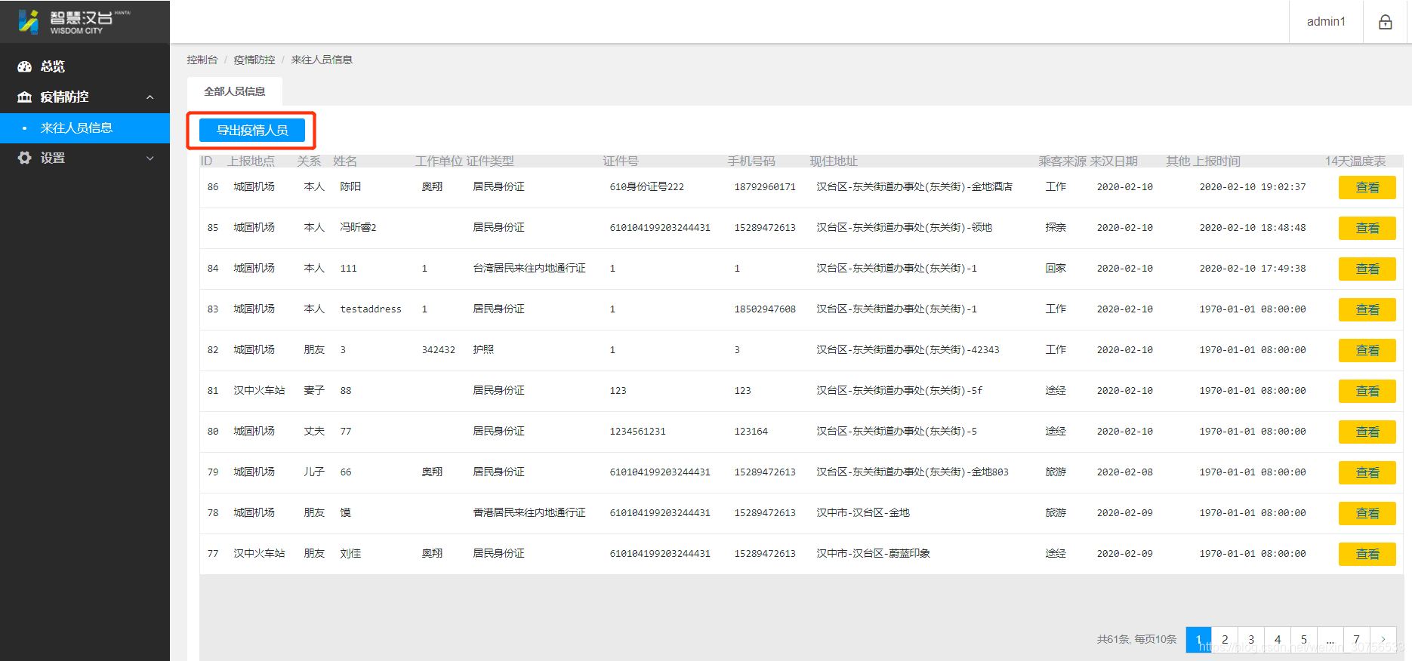Viewport: 1412px width, 661px height.
Task: Click 护照 cell in row 82
Action: click(x=483, y=349)
